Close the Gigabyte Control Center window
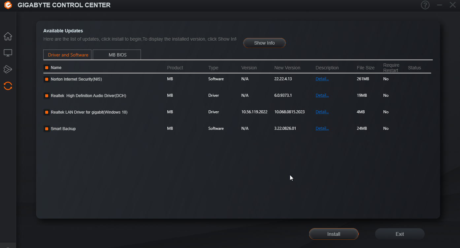The width and height of the screenshot is (460, 248). tap(452, 5)
